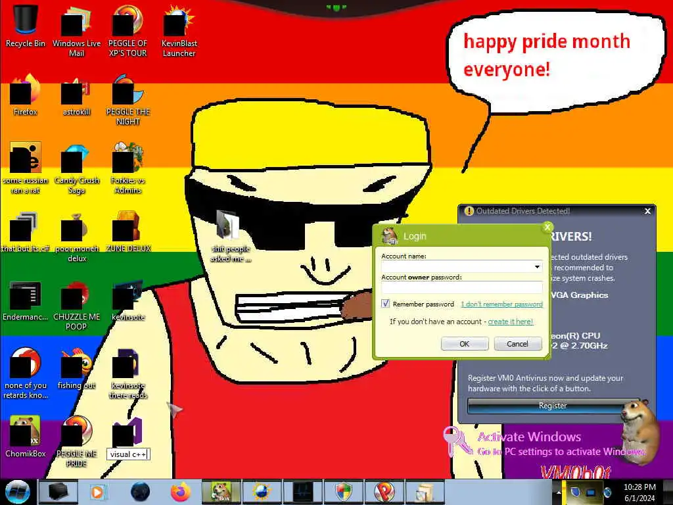Click Firefox in the taskbar
673x505 pixels.
pyautogui.click(x=180, y=492)
